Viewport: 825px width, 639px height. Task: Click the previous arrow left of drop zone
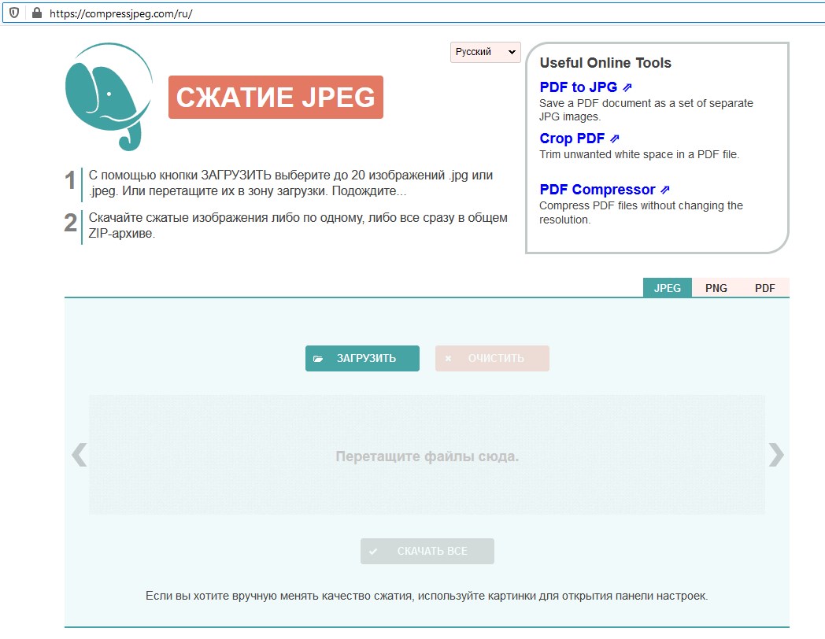(x=79, y=455)
